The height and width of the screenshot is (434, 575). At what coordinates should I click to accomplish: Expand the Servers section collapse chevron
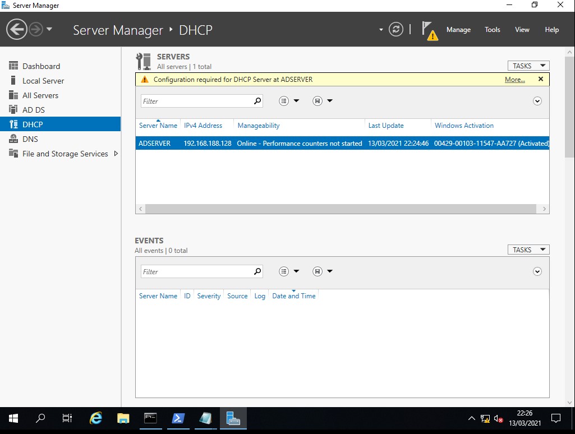click(x=537, y=101)
